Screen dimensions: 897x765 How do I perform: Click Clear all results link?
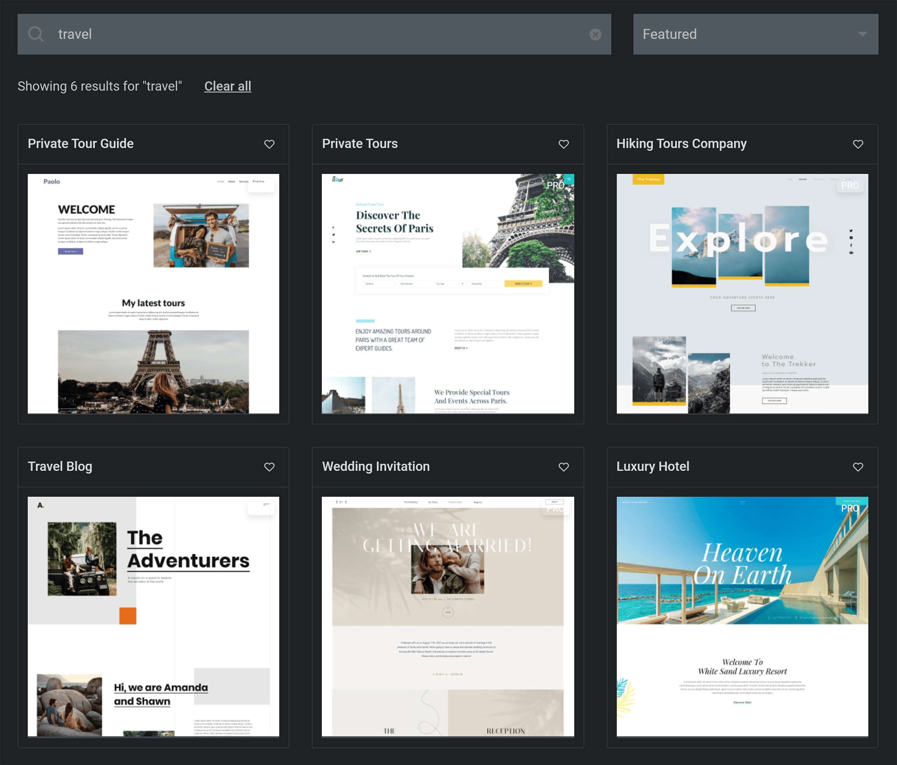click(x=227, y=86)
